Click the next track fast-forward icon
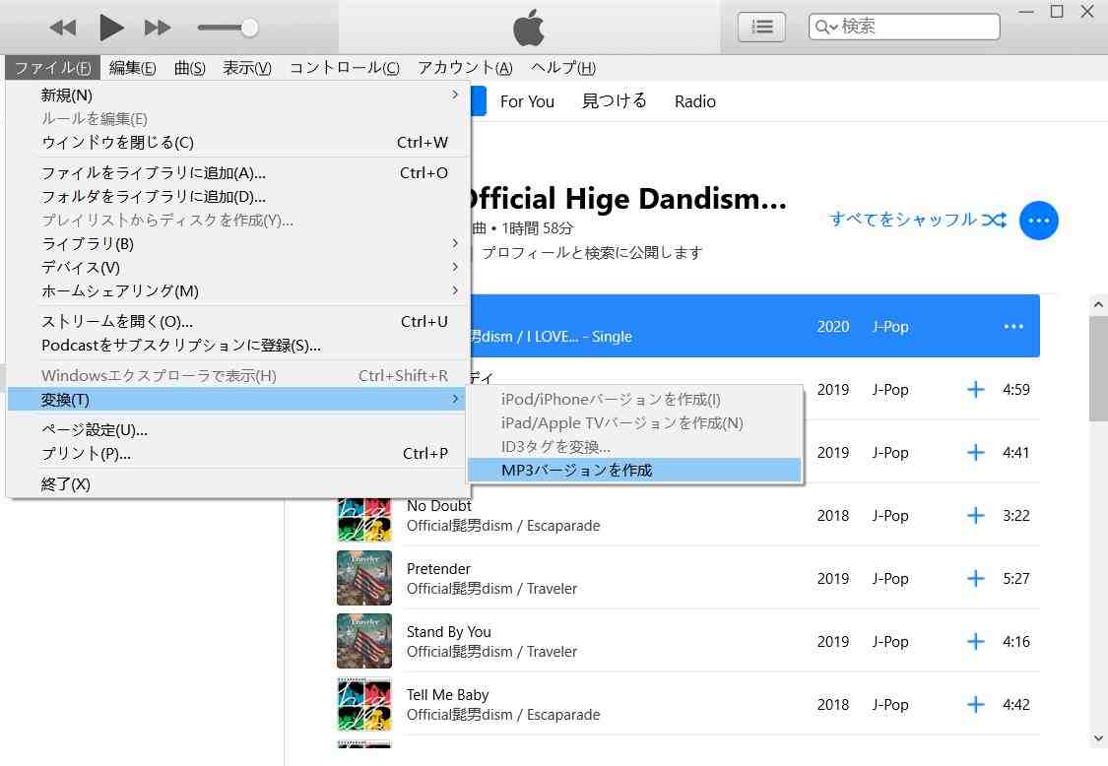The height and width of the screenshot is (766, 1108). [158, 28]
